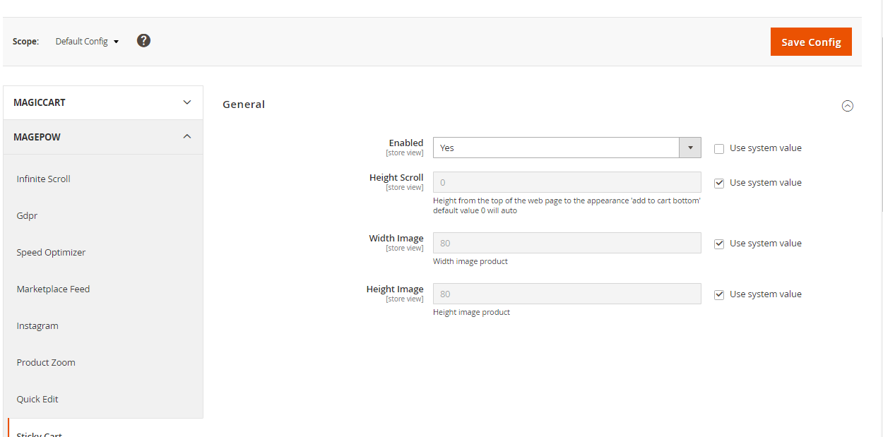Collapse the General section circle icon
Screen dimensions: 883x437
pos(848,106)
